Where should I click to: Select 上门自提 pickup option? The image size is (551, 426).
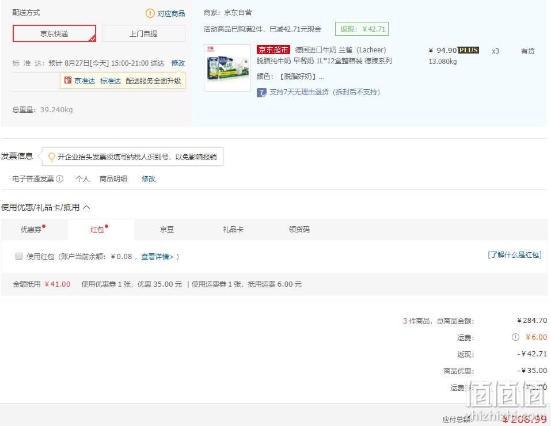[143, 33]
